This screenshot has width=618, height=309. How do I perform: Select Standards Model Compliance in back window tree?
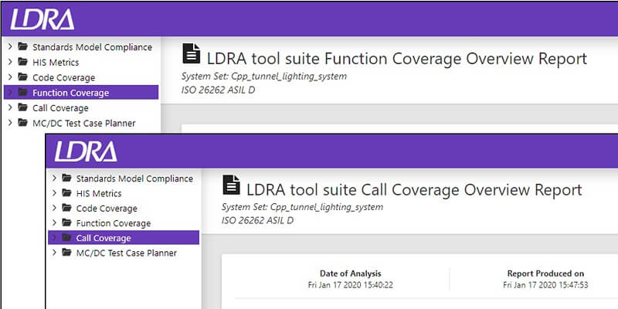(92, 47)
